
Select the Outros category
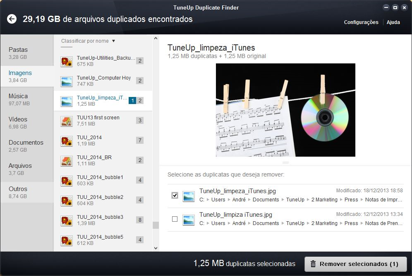(x=27, y=192)
